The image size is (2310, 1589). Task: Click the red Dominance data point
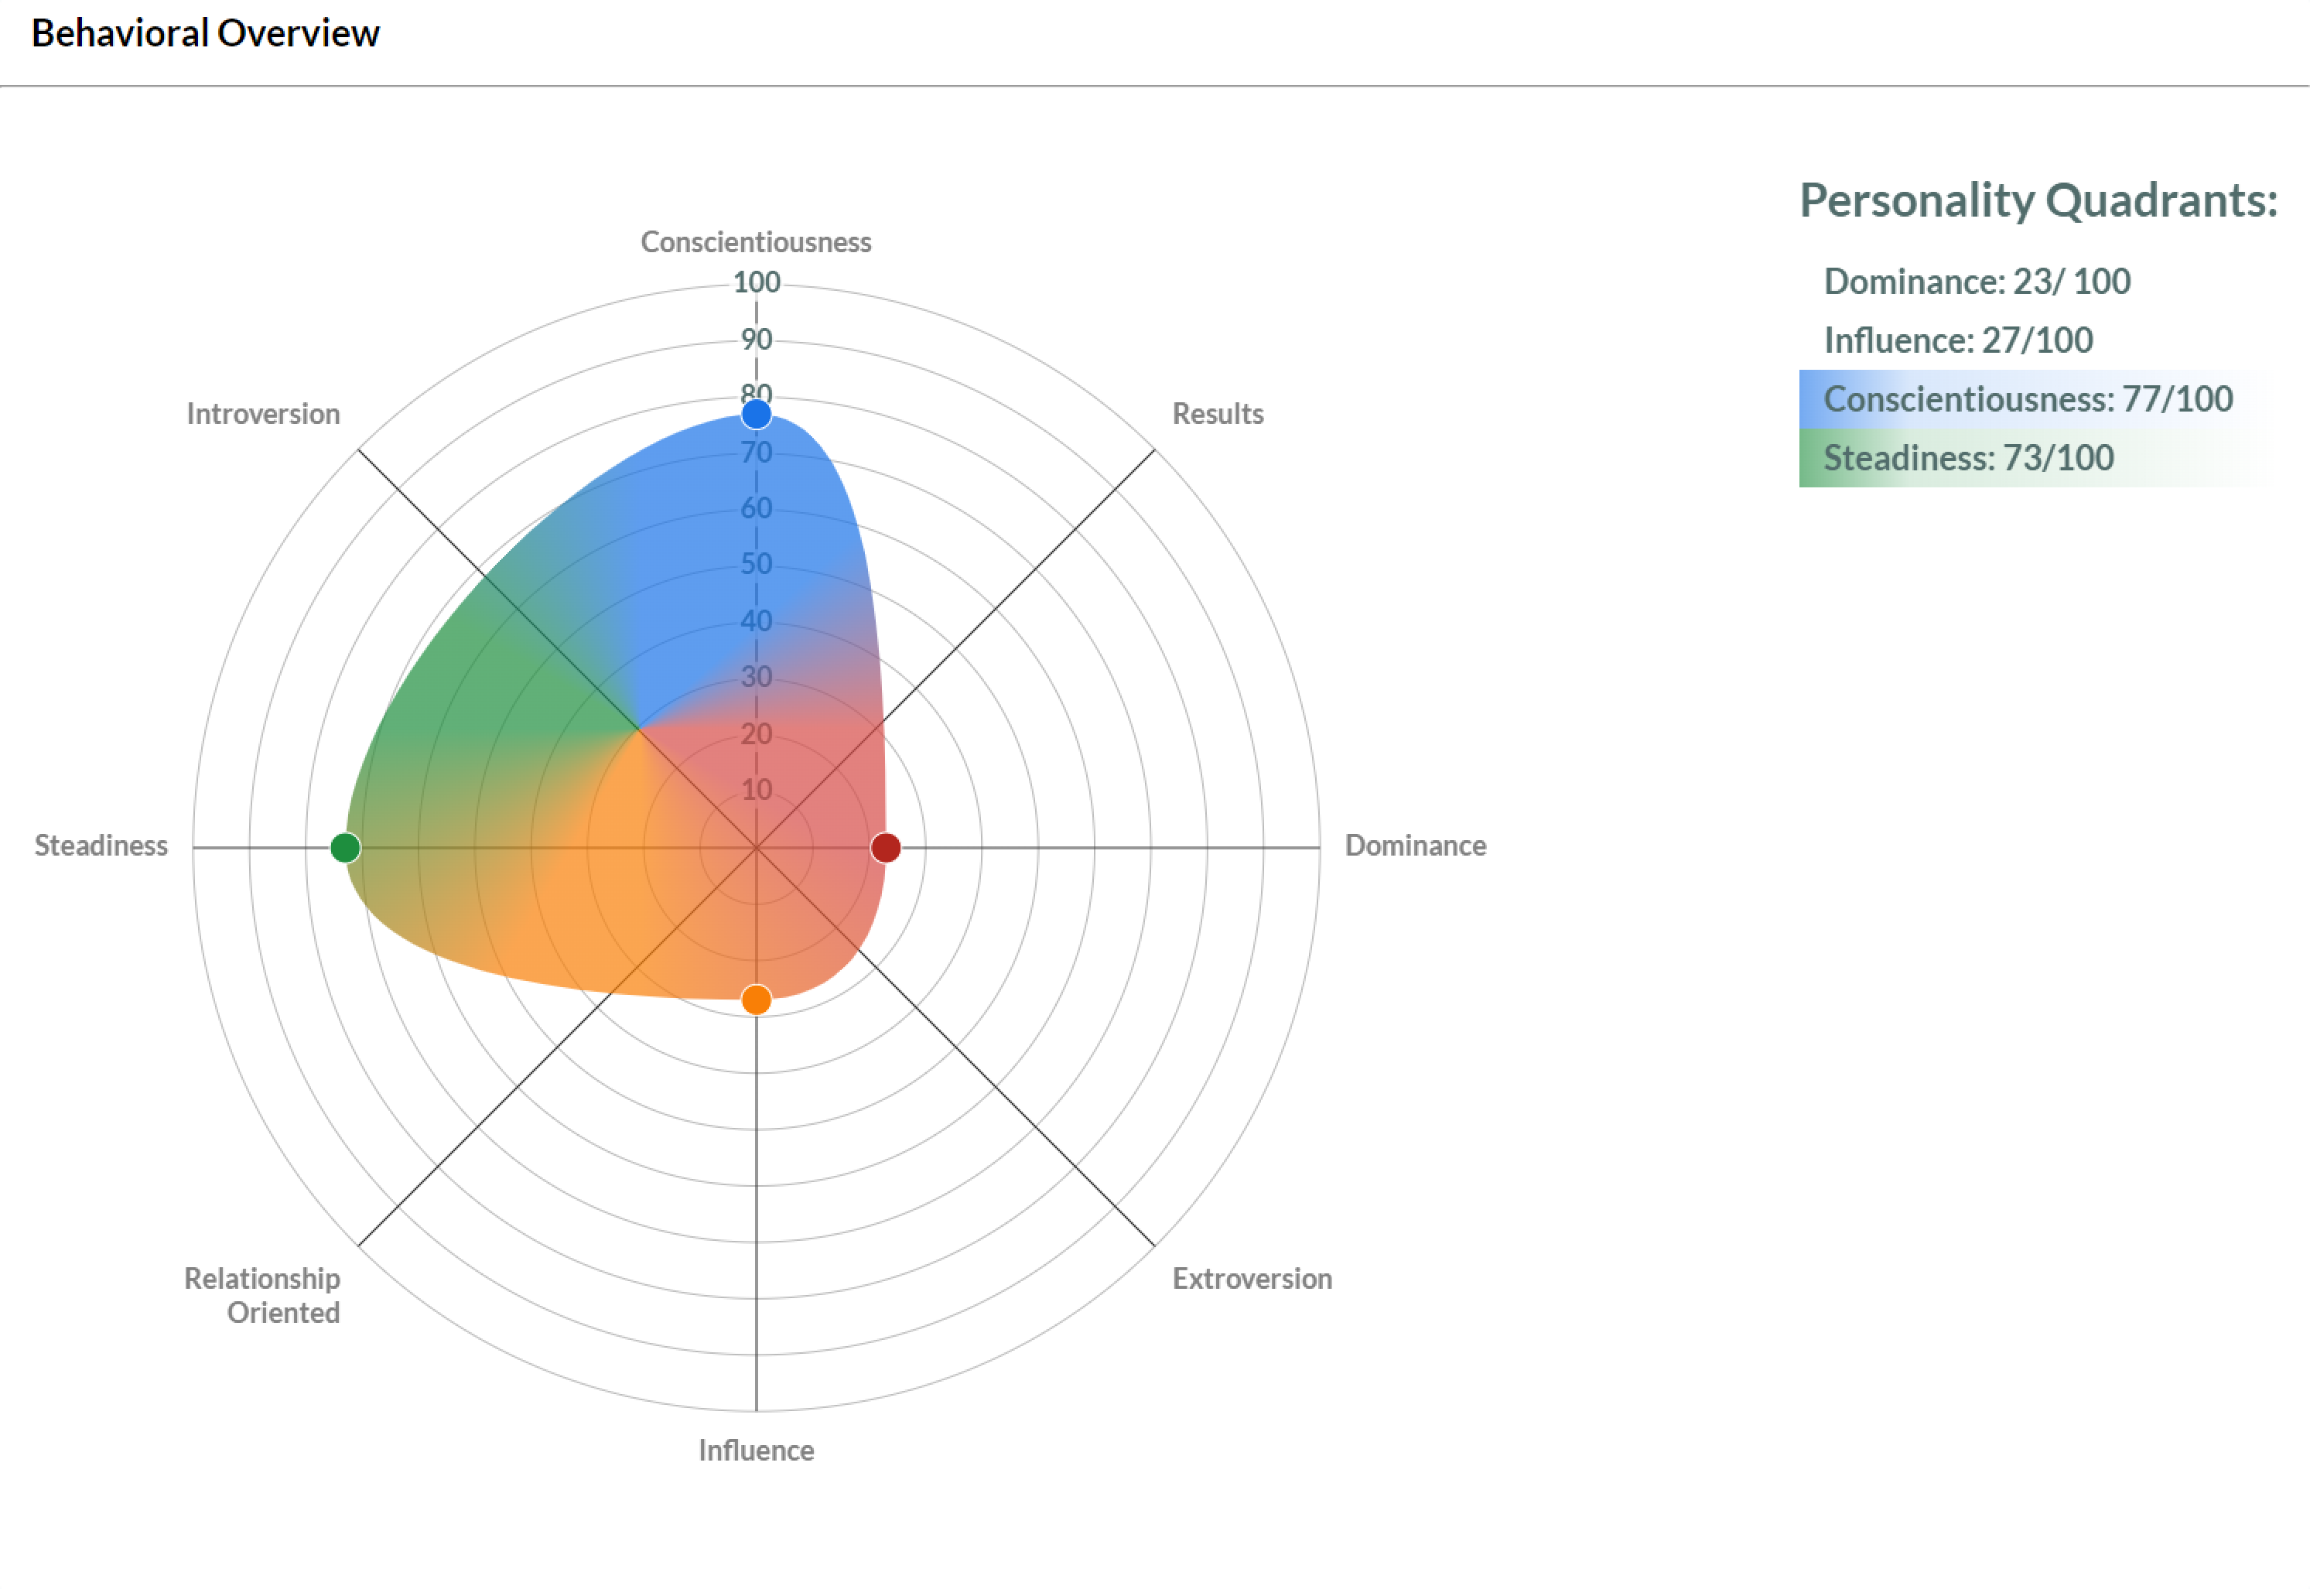885,847
